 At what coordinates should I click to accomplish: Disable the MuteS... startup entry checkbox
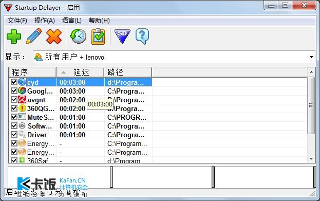pyautogui.click(x=14, y=117)
